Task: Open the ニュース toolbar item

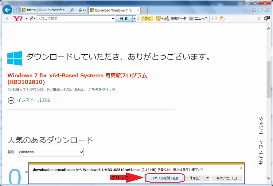Action: (x=198, y=18)
